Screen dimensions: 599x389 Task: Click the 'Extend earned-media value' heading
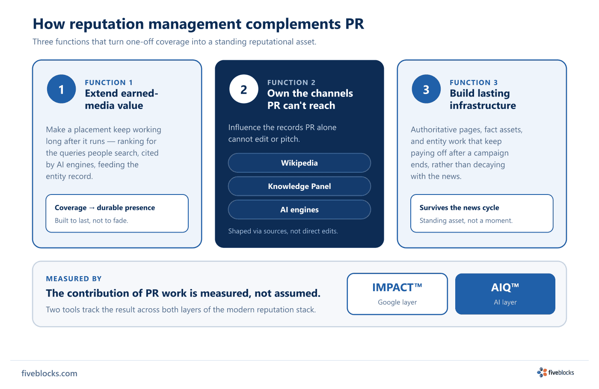click(x=122, y=99)
